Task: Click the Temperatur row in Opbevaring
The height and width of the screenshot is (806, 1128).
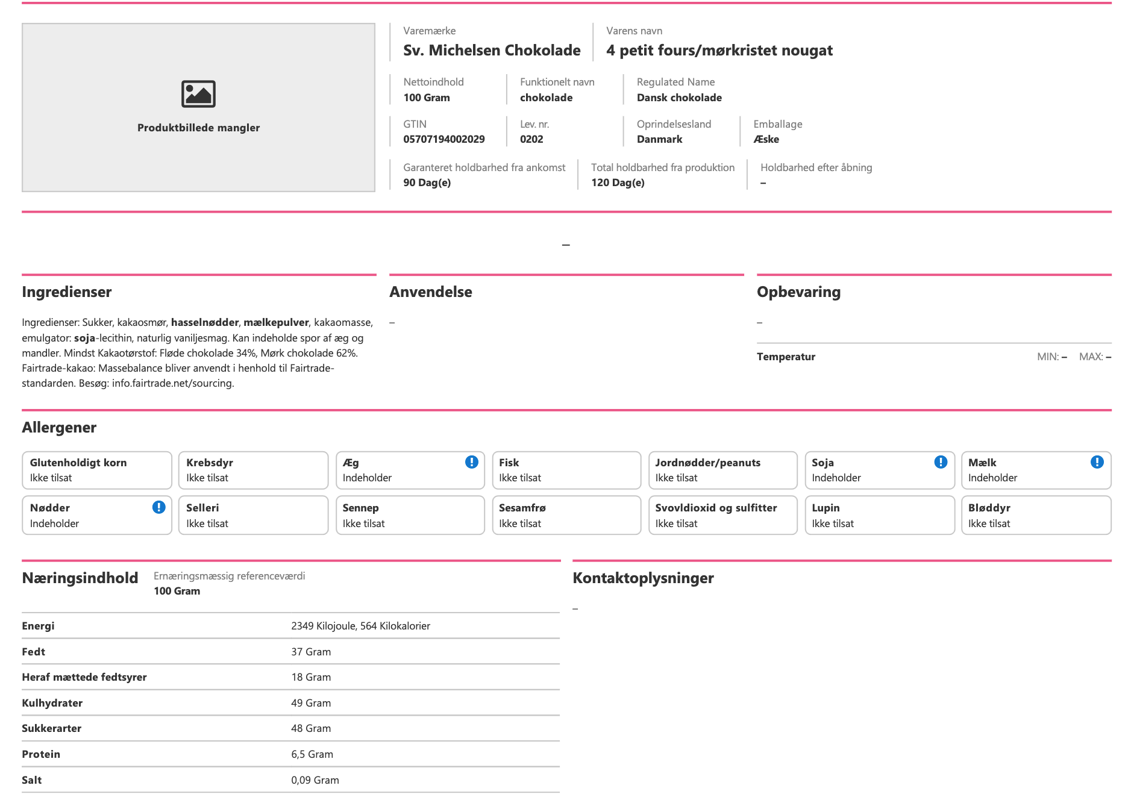Action: coord(934,357)
